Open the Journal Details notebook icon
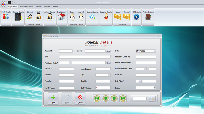The image size is (204, 114). tap(18, 17)
